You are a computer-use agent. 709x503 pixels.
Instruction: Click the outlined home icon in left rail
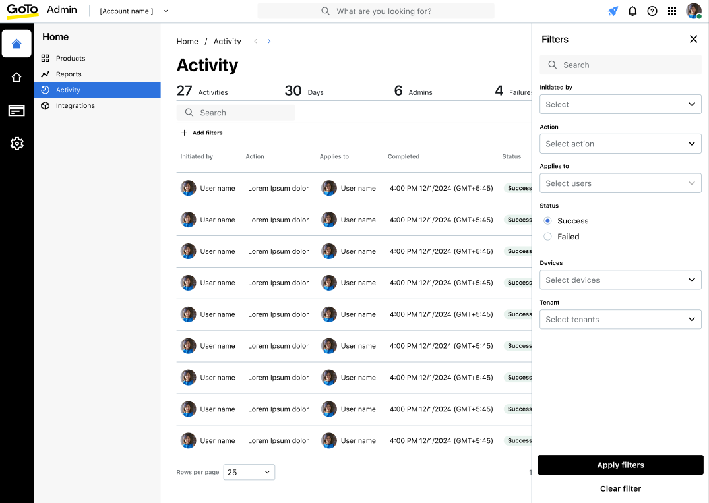[x=16, y=78]
